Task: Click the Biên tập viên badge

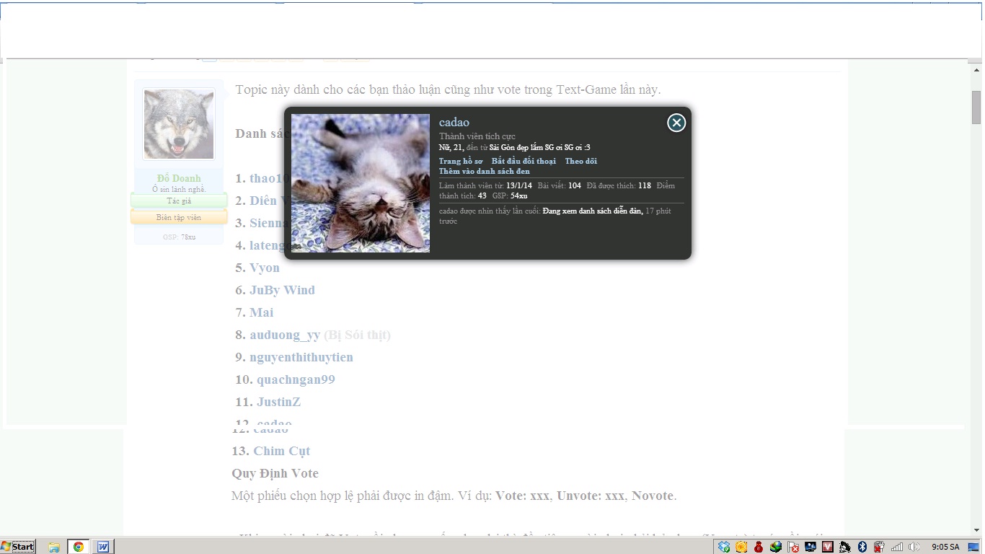Action: 179,217
